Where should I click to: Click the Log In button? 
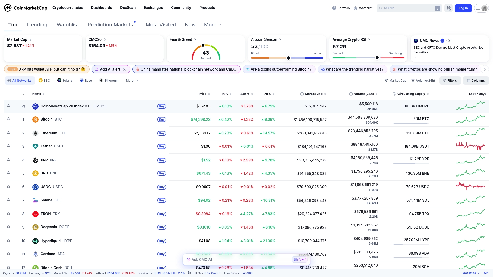coord(463,8)
